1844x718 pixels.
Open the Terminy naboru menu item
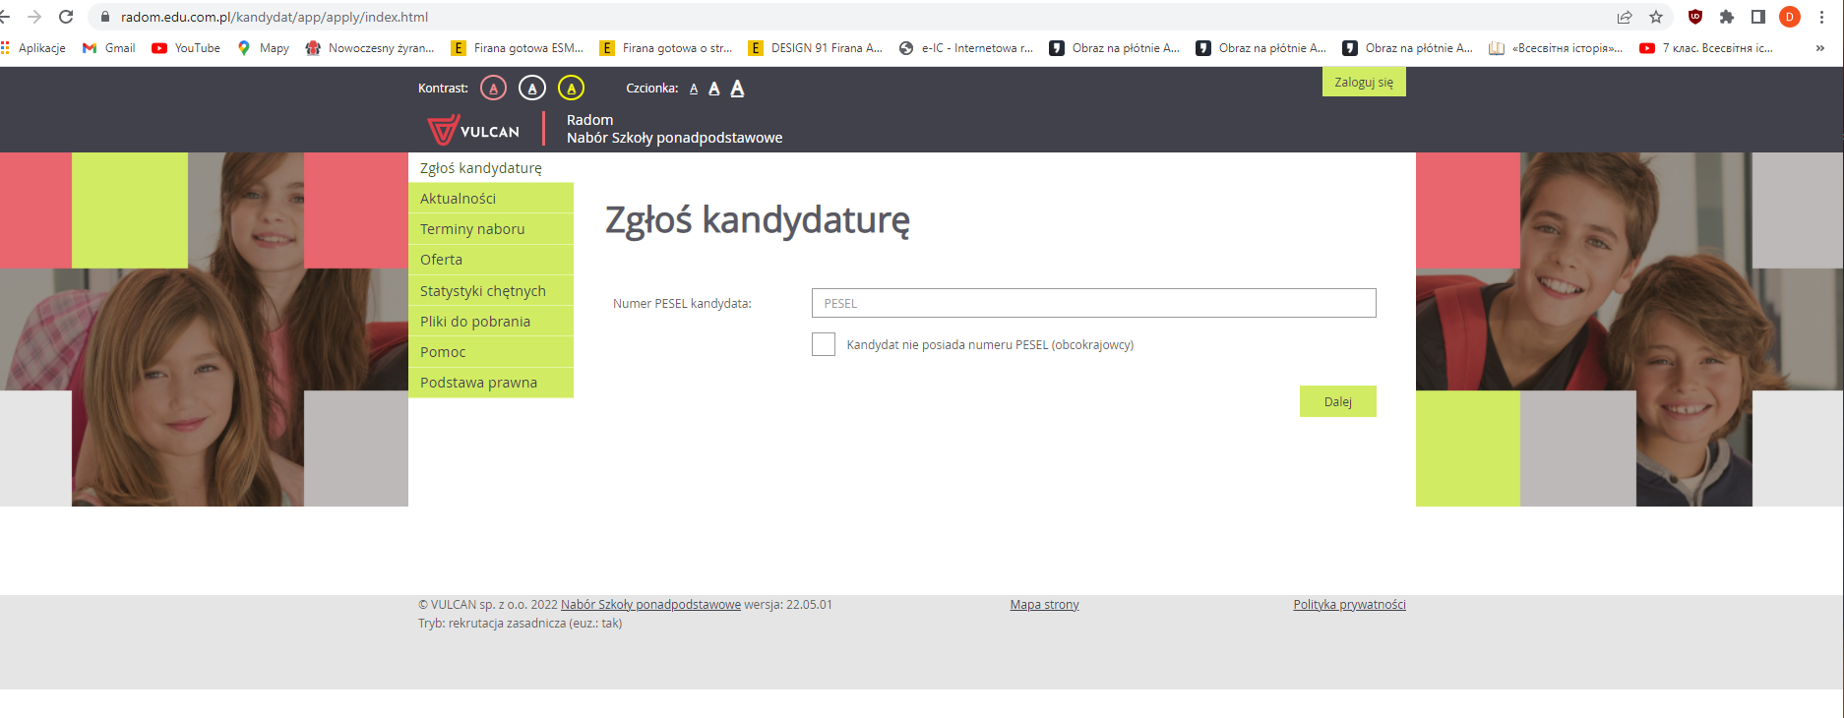tap(472, 229)
